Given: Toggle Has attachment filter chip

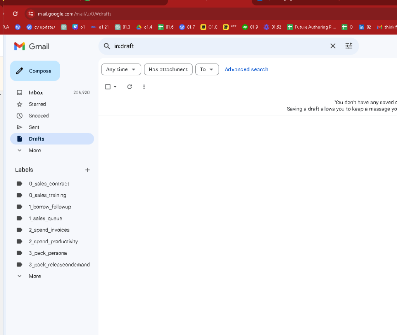Looking at the screenshot, I should [x=168, y=69].
